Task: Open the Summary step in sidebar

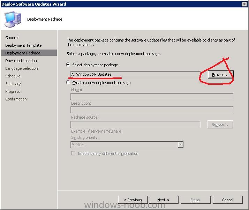Action: 13,84
